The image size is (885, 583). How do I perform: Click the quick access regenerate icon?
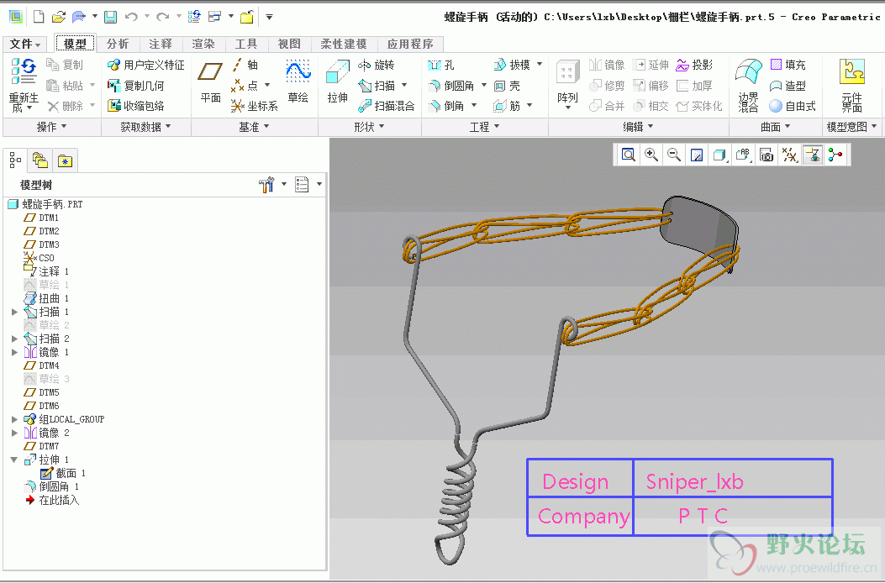click(194, 17)
